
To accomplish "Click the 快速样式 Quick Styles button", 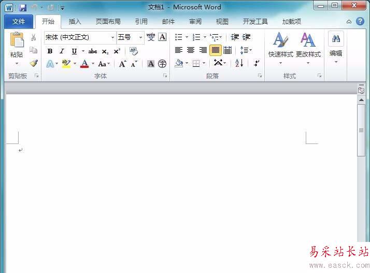I will click(x=281, y=48).
